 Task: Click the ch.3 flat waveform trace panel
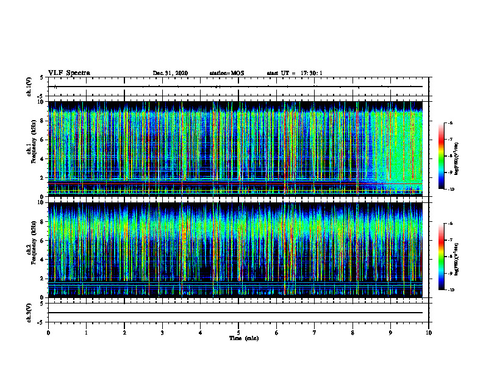coord(238,313)
